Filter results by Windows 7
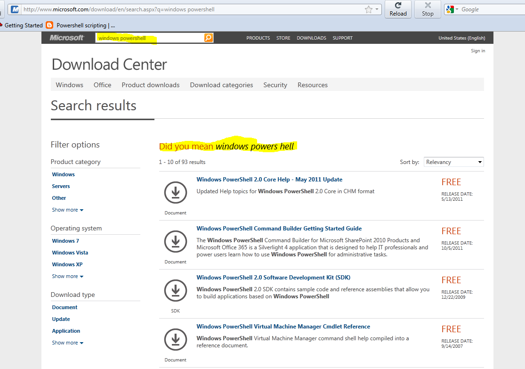The image size is (525, 369). 65,241
